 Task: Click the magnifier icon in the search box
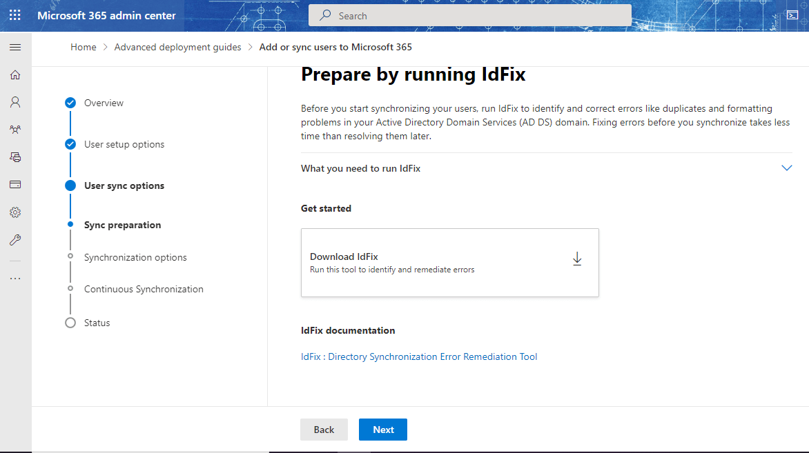(325, 15)
